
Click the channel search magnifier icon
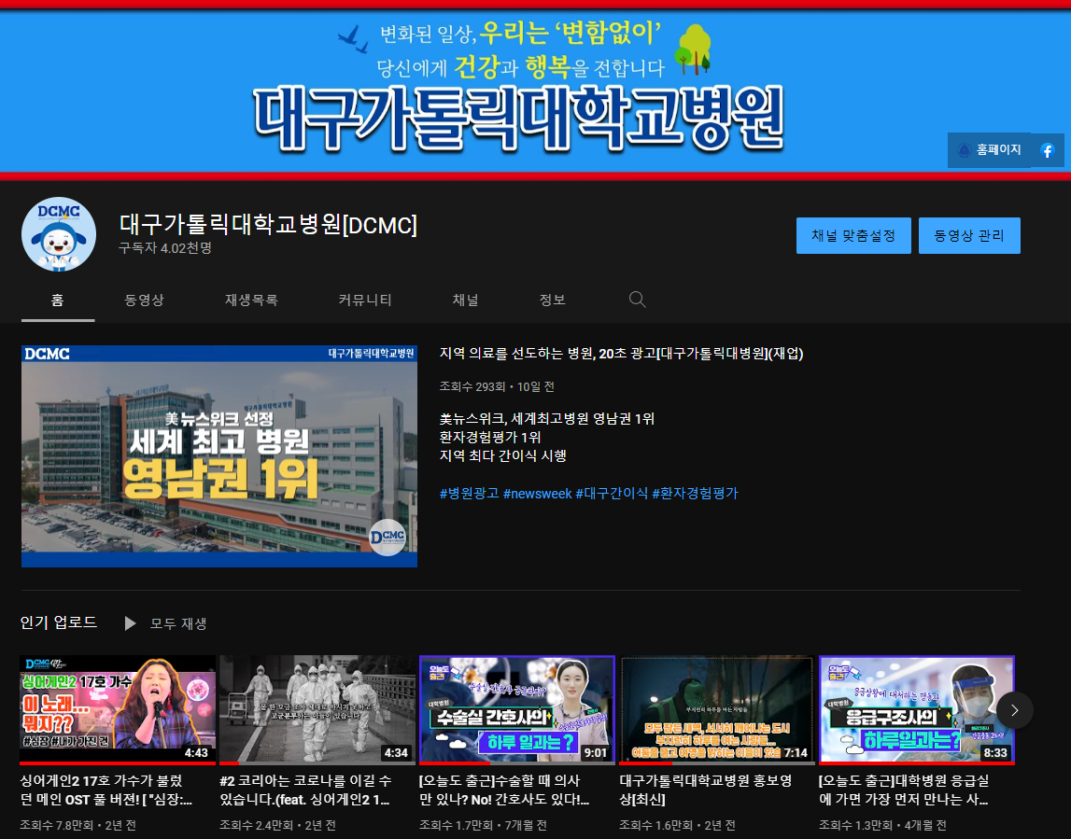click(638, 300)
